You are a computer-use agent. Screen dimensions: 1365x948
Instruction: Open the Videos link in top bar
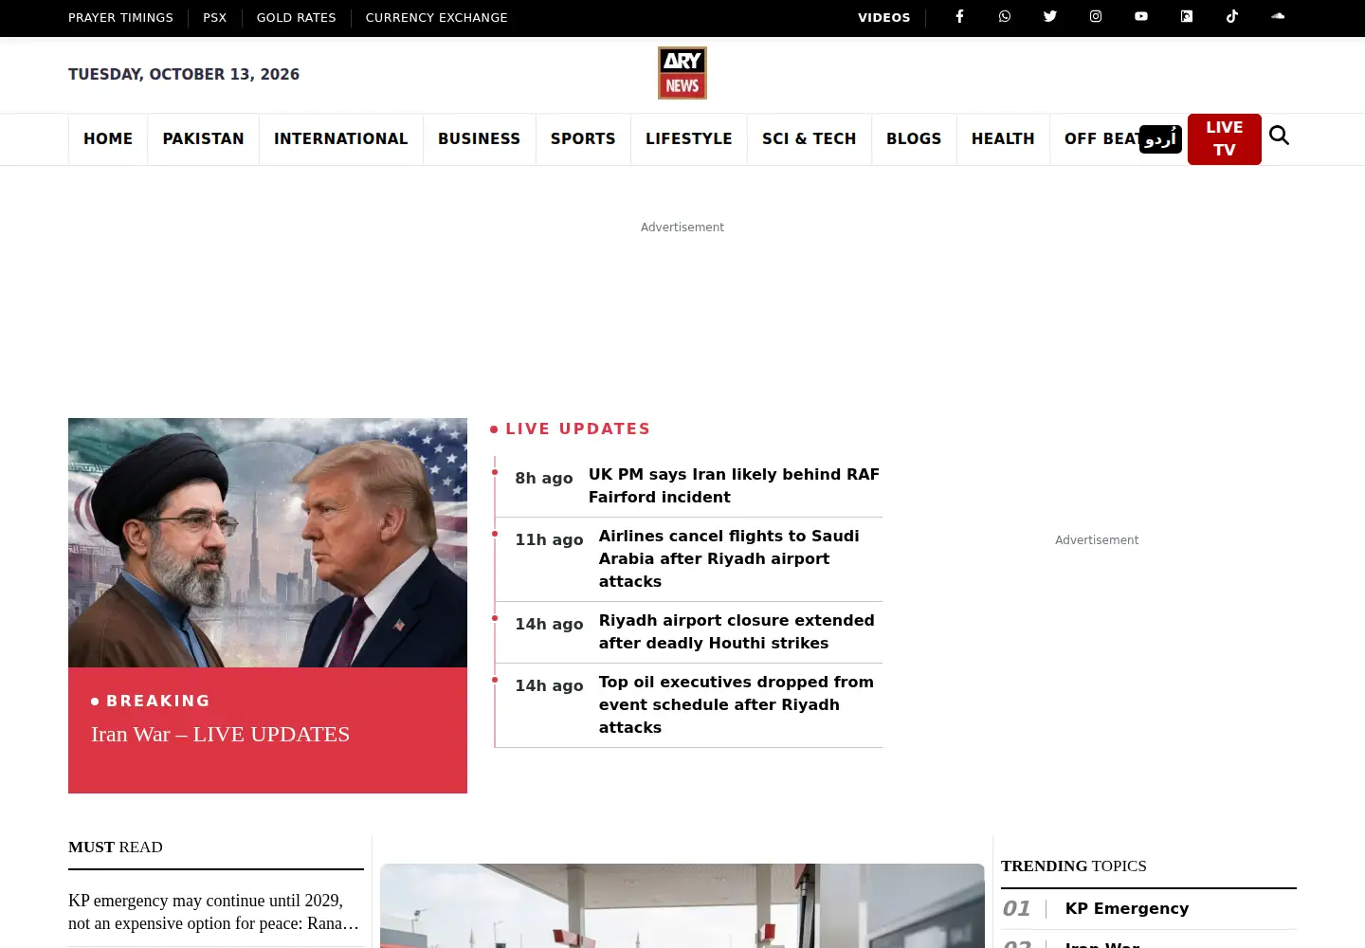pyautogui.click(x=884, y=17)
